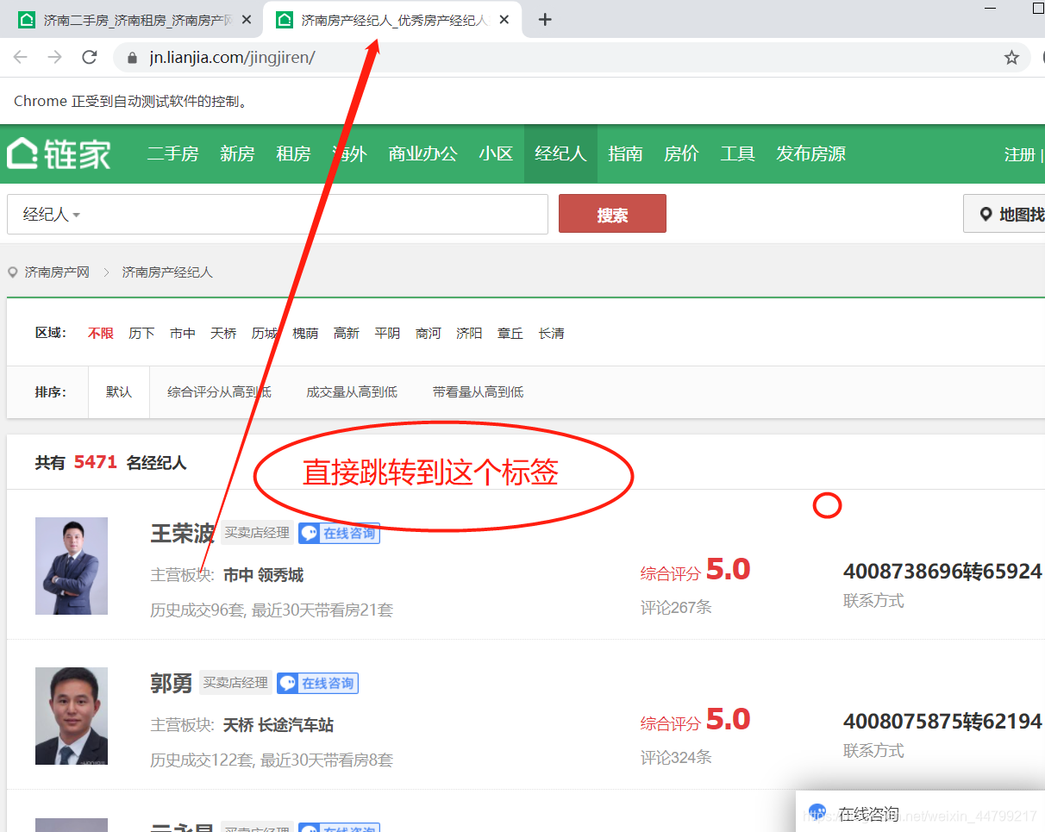
Task: Sort by 综合评分从高到低
Action: [219, 391]
